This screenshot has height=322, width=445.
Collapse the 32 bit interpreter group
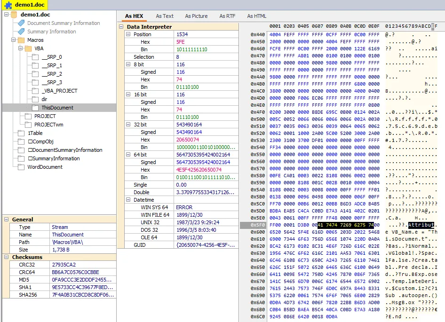click(x=129, y=125)
